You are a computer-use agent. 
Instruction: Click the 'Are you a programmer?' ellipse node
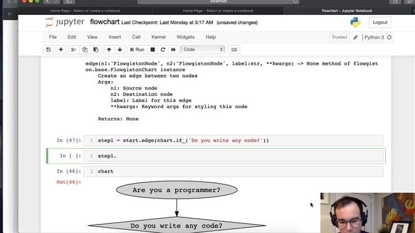[x=176, y=190]
